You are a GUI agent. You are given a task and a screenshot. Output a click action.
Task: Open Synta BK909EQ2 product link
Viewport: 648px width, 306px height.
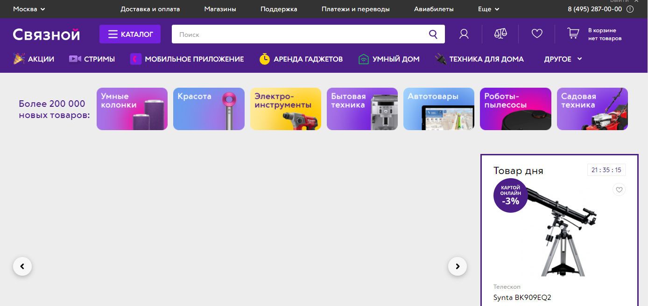(522, 297)
